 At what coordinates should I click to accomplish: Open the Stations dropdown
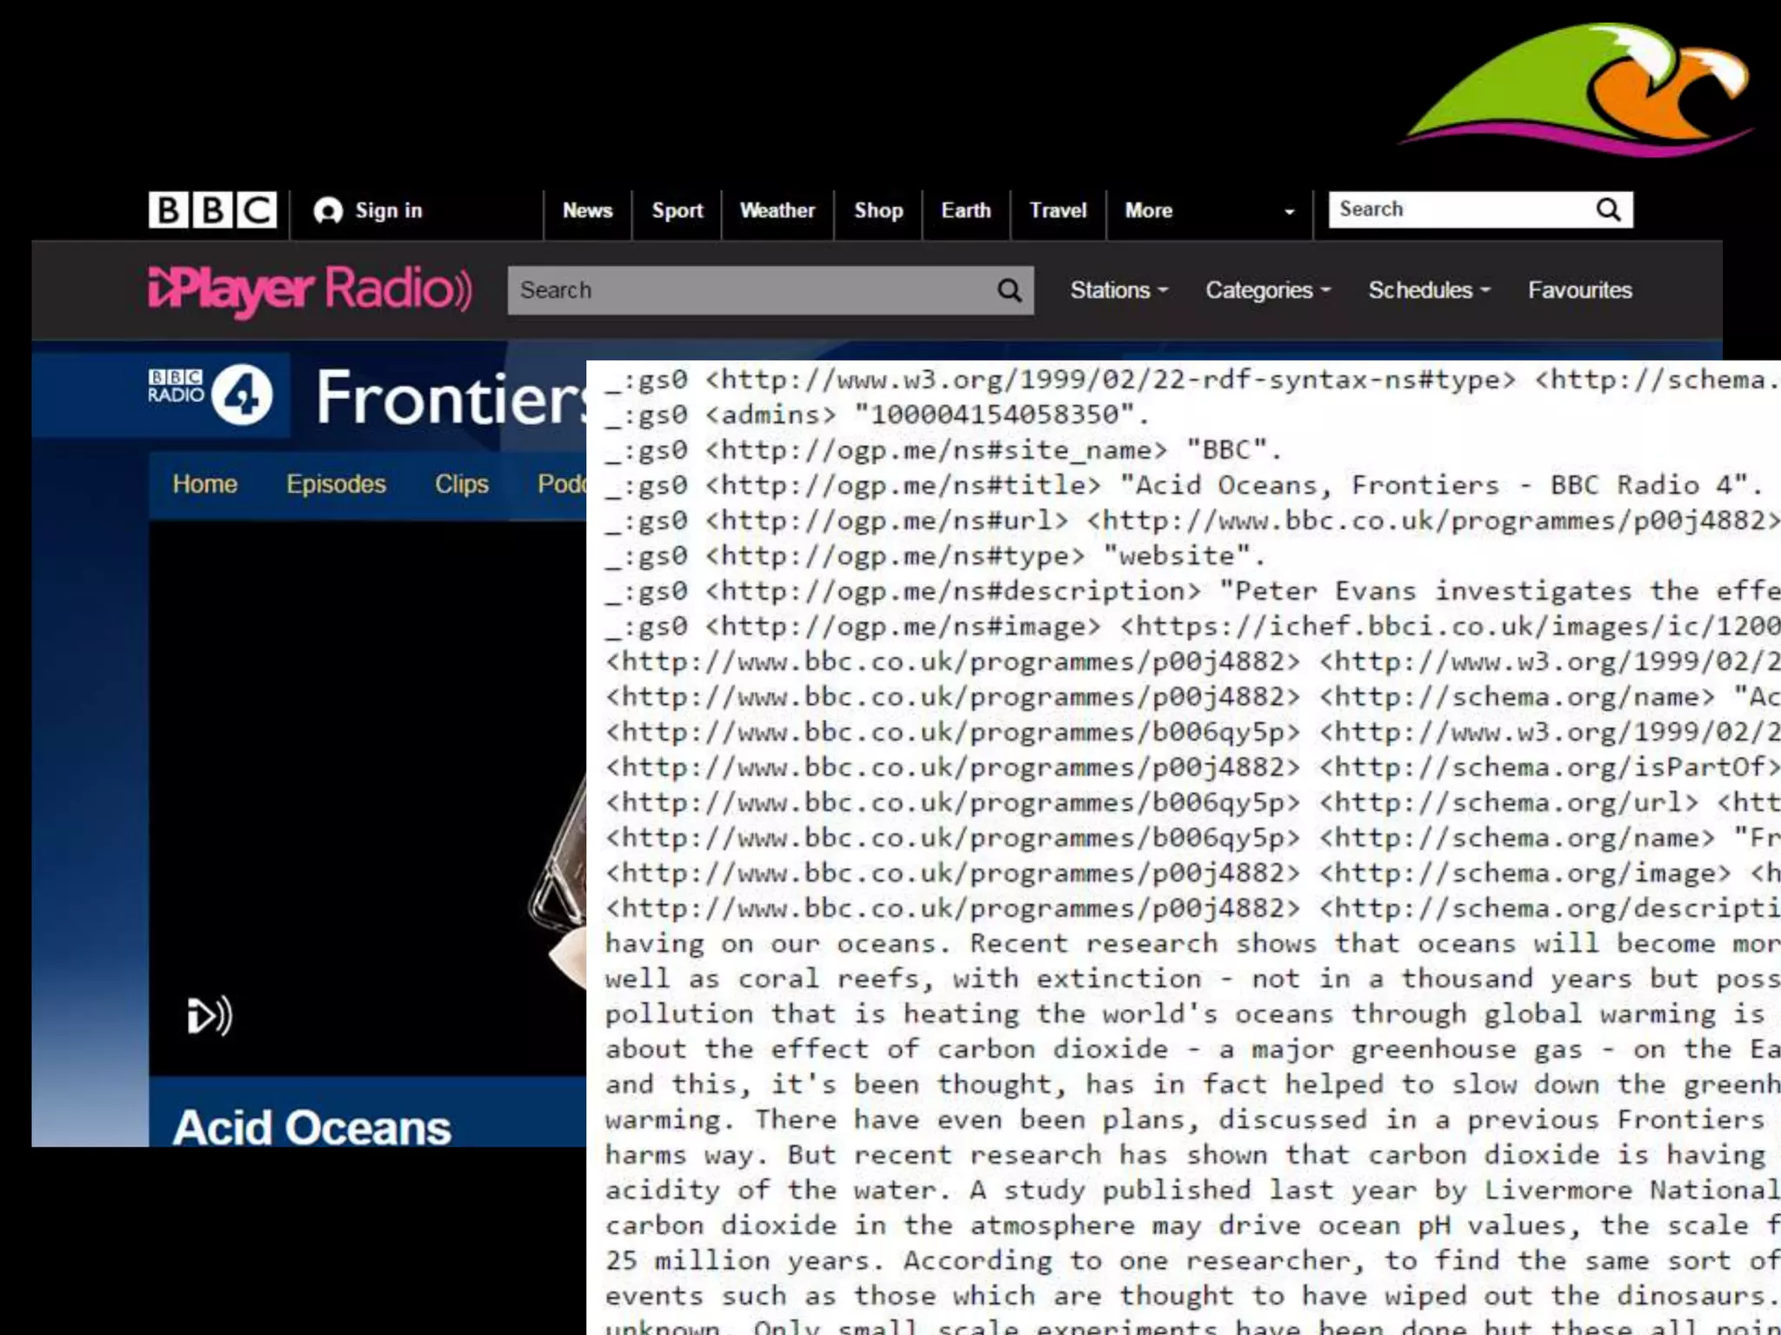point(1118,290)
